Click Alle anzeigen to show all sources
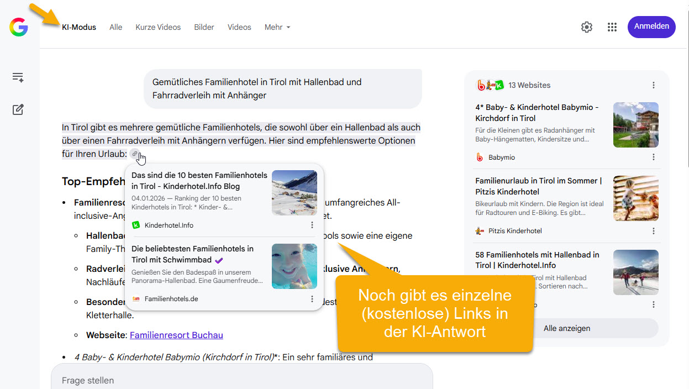Screen dimensions: 689x389 tap(567, 328)
